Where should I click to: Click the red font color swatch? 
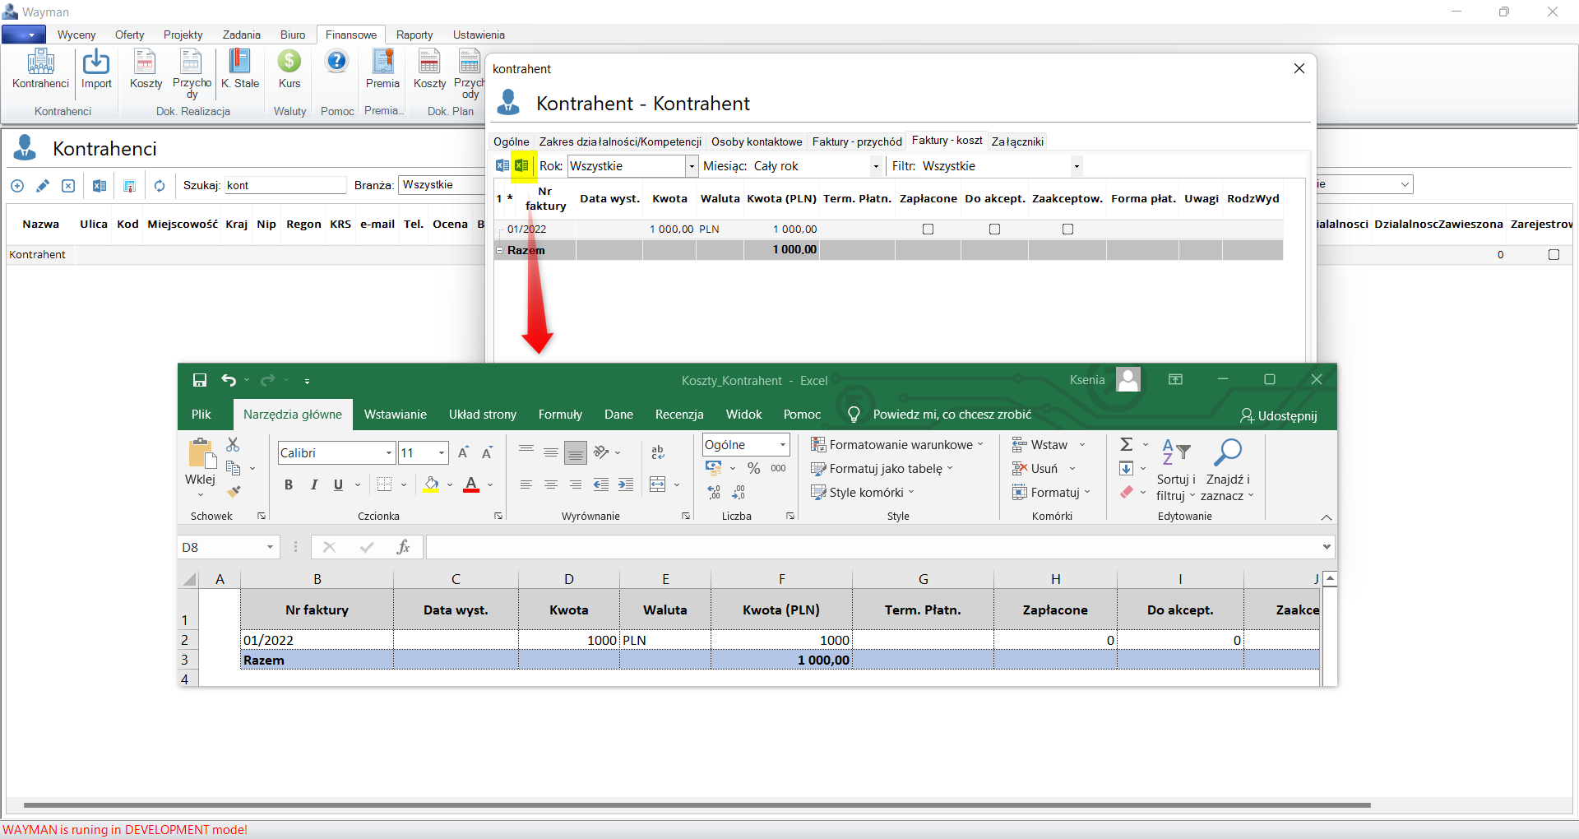pyautogui.click(x=471, y=484)
